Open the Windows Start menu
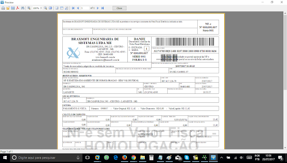287x163 pixels. pyautogui.click(x=5, y=158)
